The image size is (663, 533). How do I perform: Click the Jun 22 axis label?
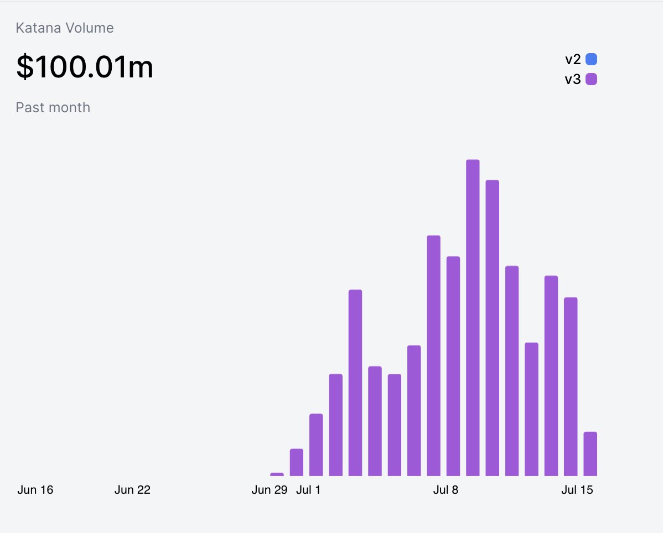[132, 490]
